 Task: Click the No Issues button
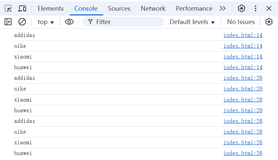click(x=241, y=22)
